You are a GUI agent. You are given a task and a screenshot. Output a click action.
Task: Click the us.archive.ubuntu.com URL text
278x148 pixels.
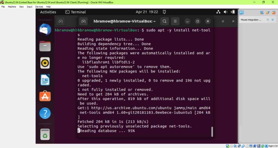tap(131, 108)
